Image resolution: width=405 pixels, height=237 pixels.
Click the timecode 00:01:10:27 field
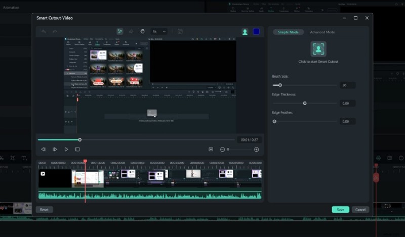coord(249,140)
